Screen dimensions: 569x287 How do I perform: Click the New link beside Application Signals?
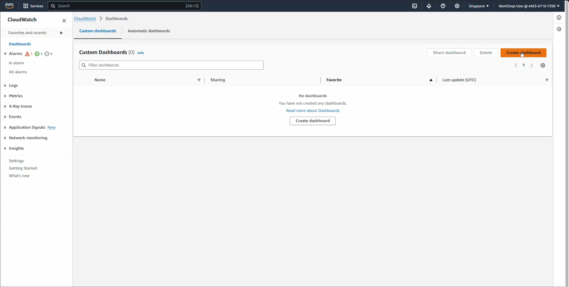[51, 127]
